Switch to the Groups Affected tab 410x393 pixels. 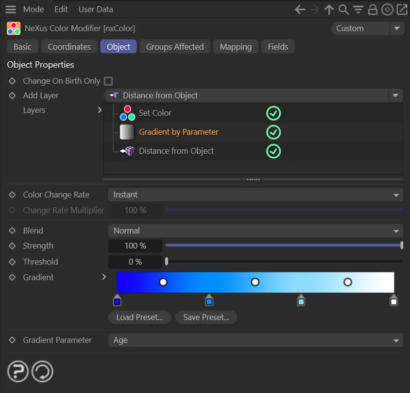[175, 47]
